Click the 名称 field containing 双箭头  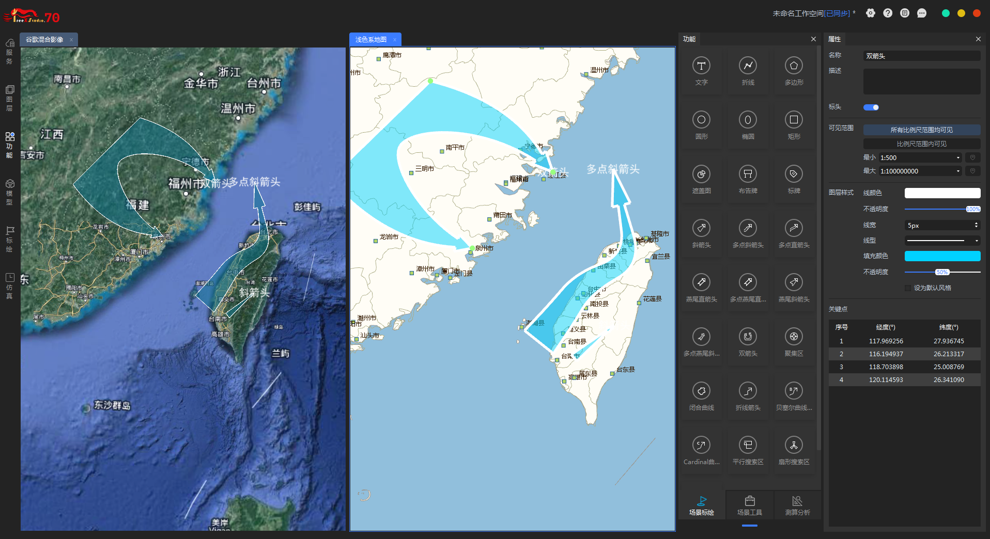tap(922, 56)
